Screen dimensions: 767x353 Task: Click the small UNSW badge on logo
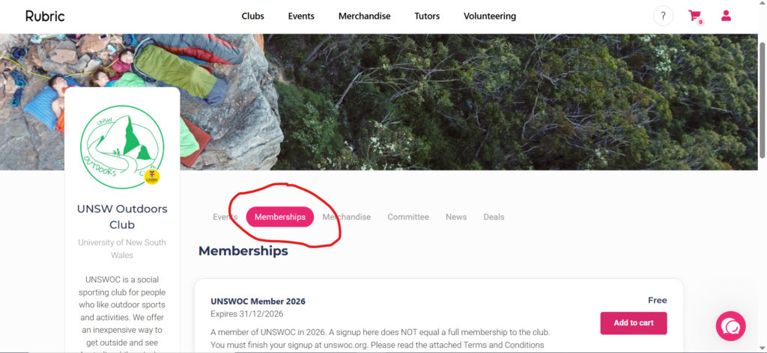(x=152, y=176)
